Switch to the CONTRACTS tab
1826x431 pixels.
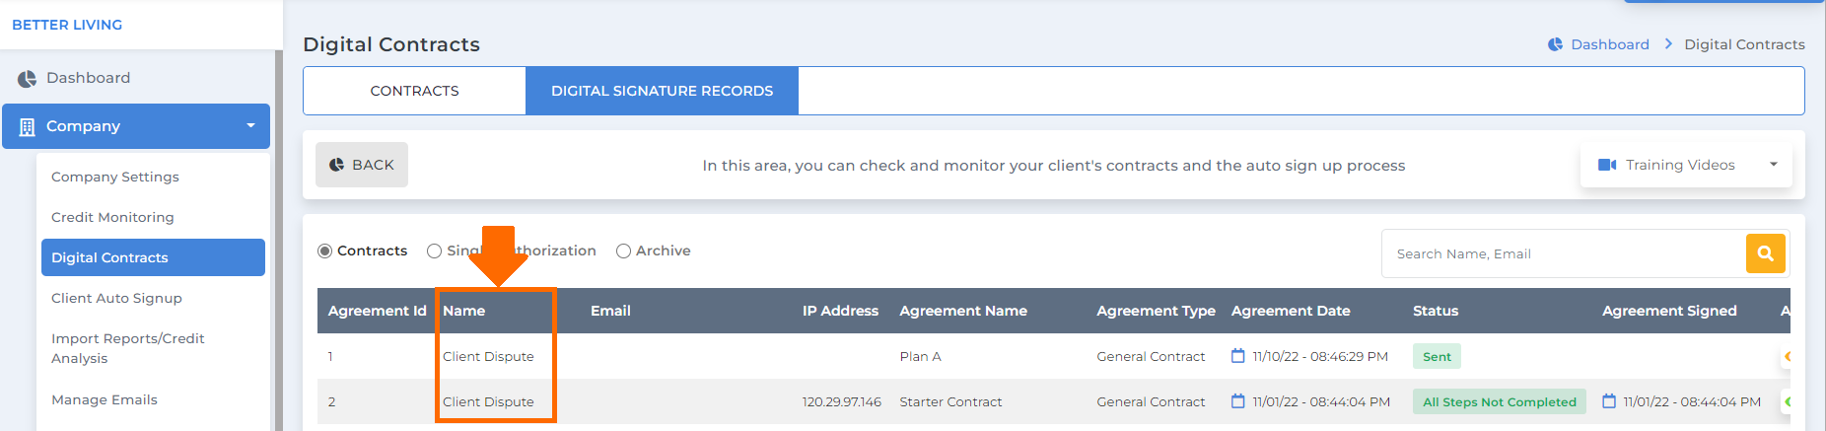coord(414,91)
